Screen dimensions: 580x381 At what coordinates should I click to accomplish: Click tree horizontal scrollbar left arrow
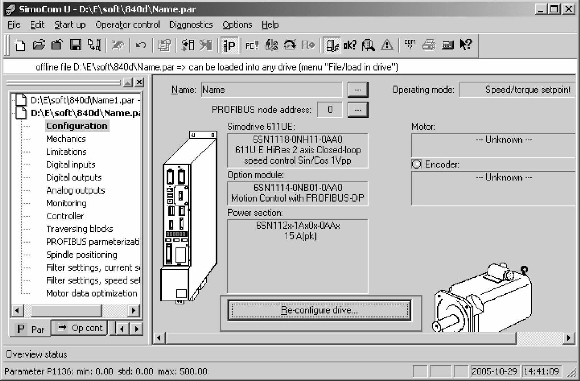17,310
